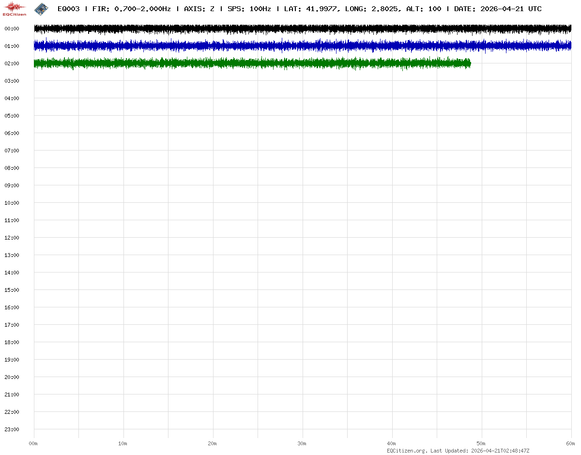This screenshot has width=581, height=455.
Task: Open the EQCitizen.org footer link
Action: click(x=407, y=451)
